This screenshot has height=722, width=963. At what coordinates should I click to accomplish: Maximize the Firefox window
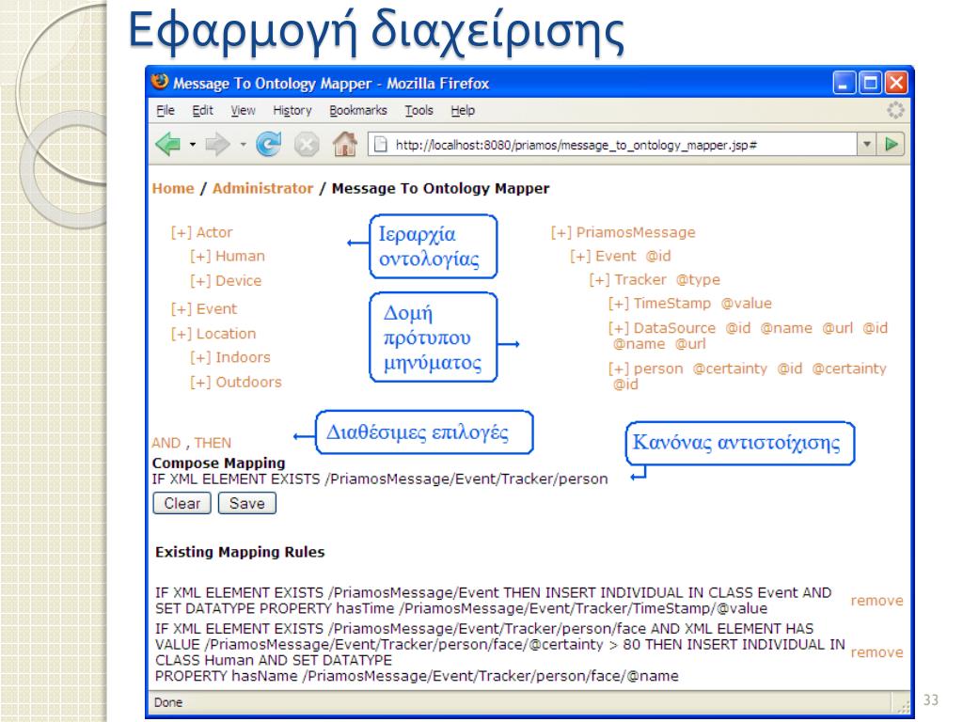coord(870,83)
